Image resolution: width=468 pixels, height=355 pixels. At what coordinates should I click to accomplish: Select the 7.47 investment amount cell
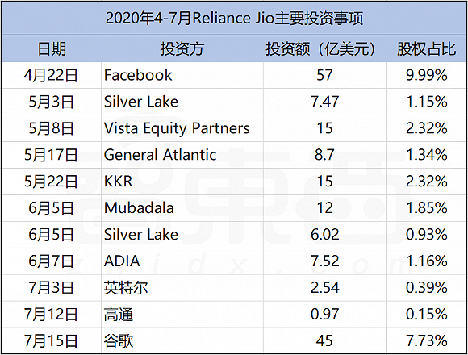[324, 102]
